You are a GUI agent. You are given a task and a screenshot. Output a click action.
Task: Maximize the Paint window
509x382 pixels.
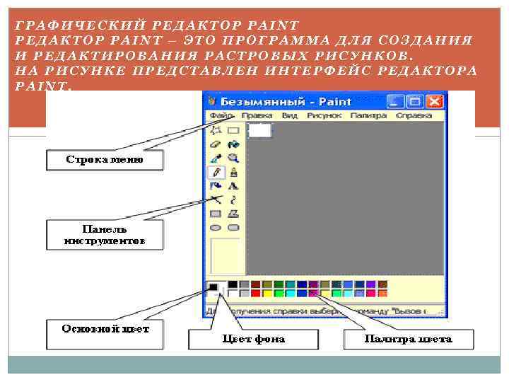tap(415, 102)
